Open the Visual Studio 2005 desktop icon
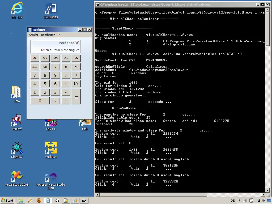The width and height of the screenshot is (272, 204). pos(17,178)
